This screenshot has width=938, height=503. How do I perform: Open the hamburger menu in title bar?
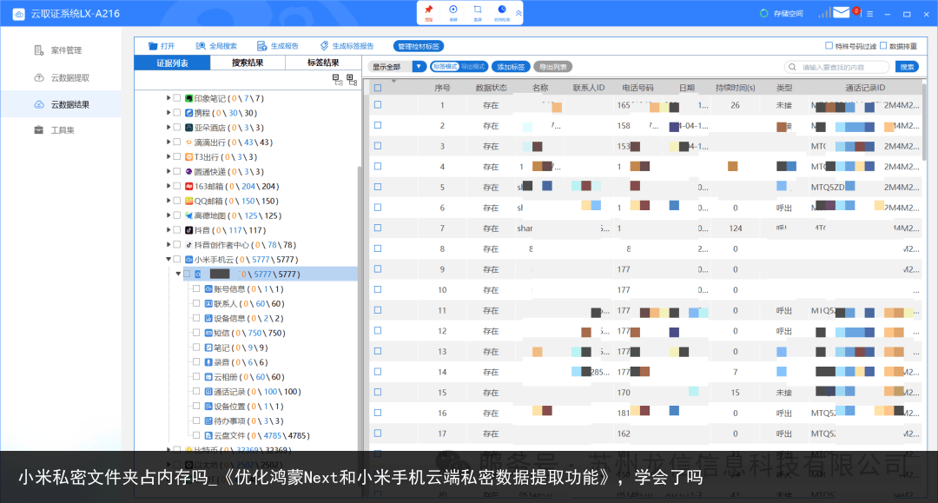click(869, 14)
